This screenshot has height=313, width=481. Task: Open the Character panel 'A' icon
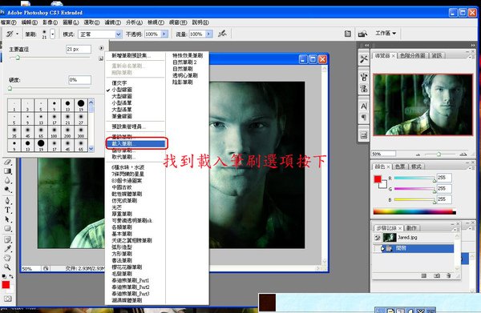[x=364, y=106]
